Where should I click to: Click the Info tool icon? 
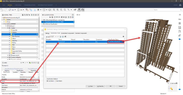[18, 10]
